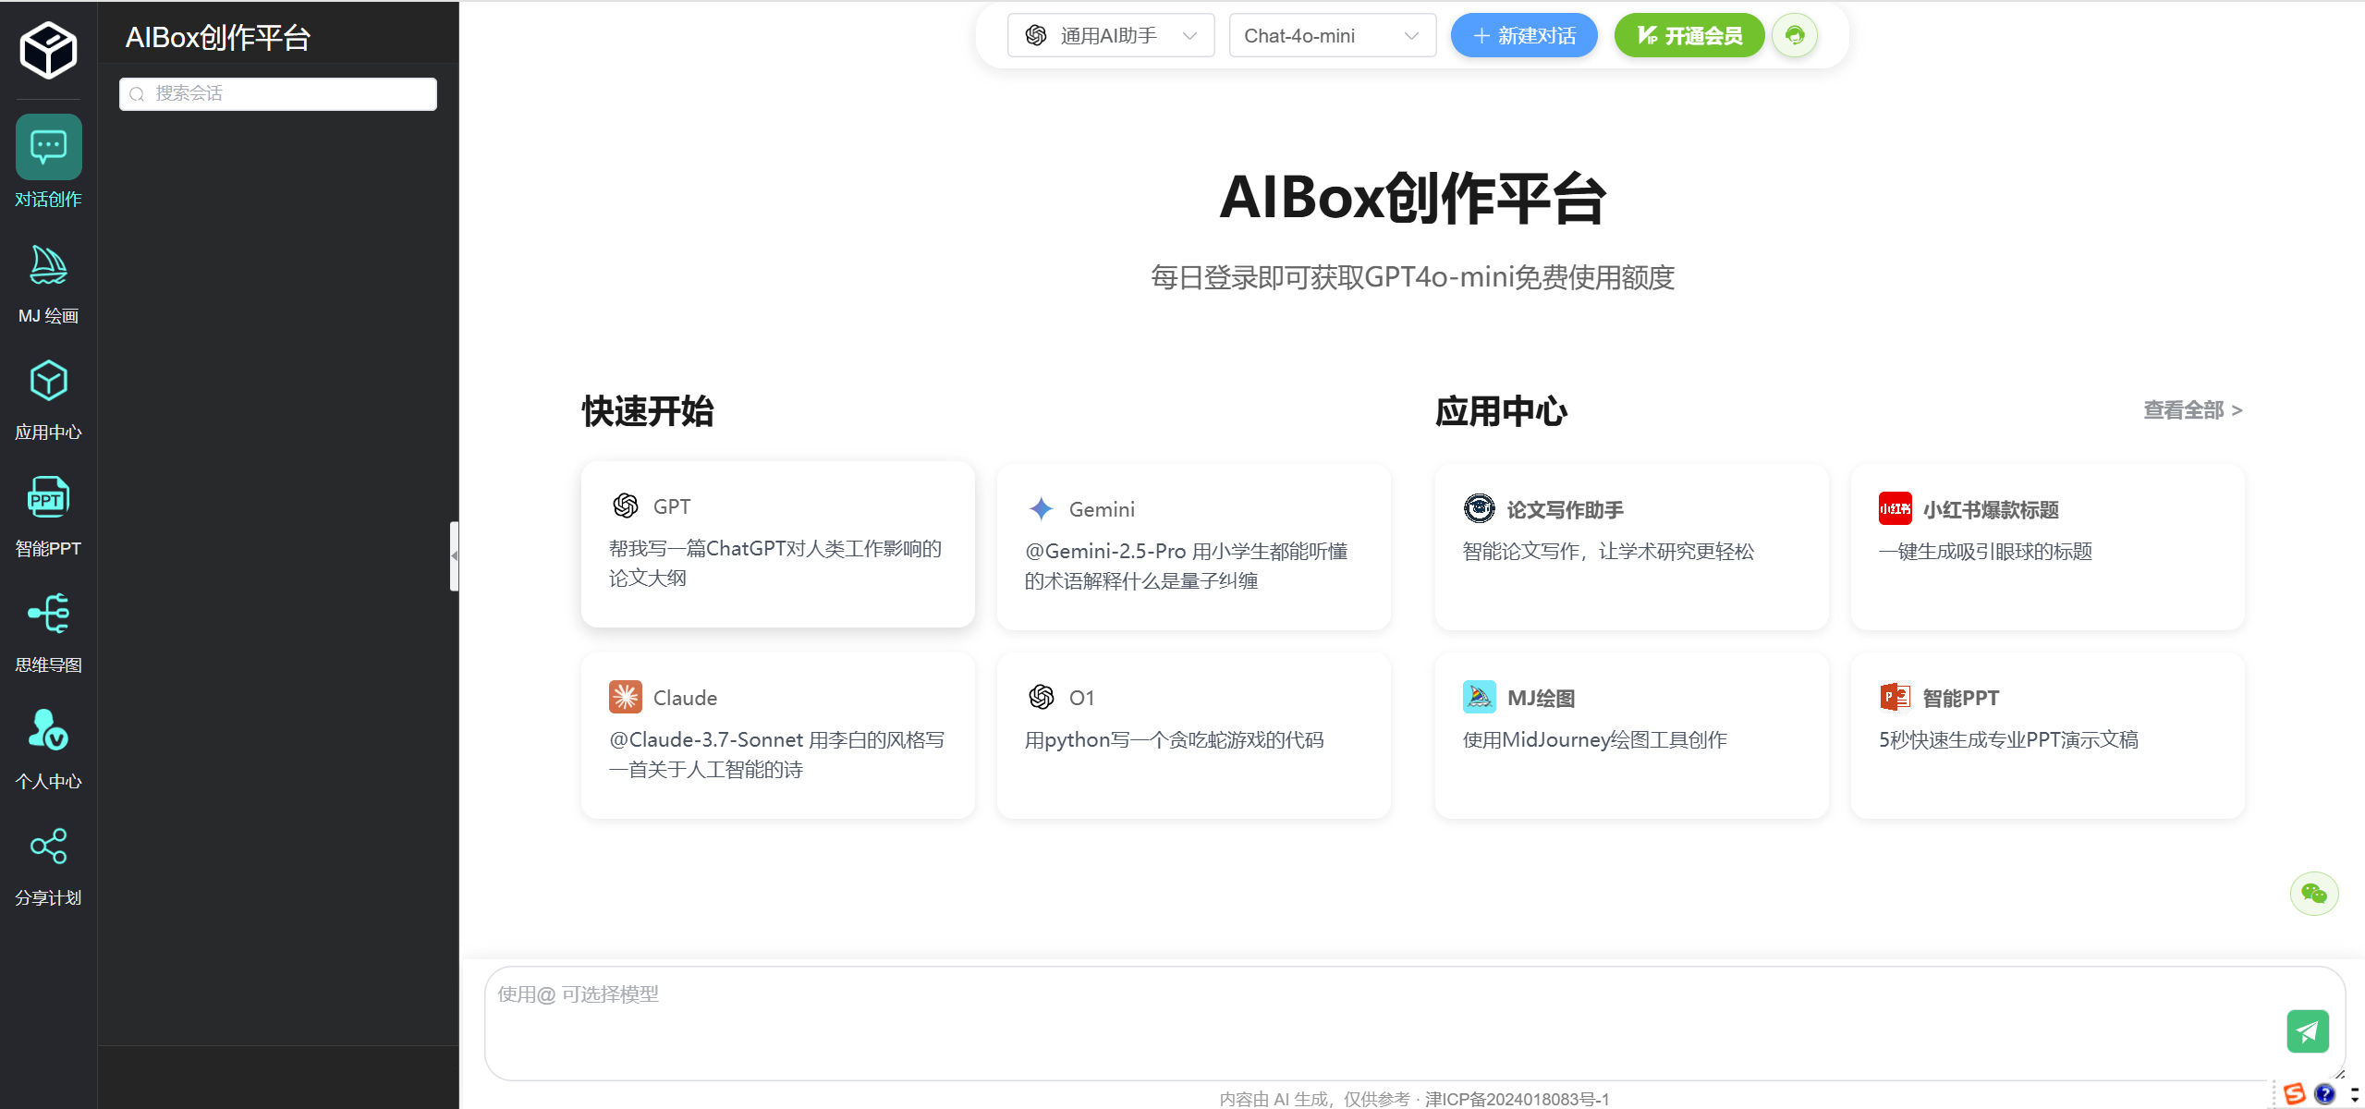Click the green send message button
Viewport: 2365px width, 1109px height.
(2308, 1031)
